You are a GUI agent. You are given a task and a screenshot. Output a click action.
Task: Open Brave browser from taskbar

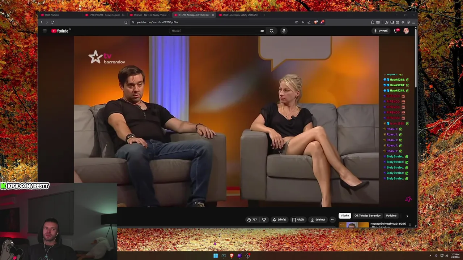(231, 256)
